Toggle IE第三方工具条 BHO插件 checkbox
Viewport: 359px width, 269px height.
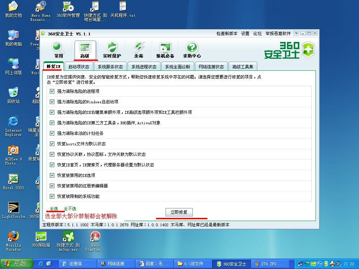(x=52, y=123)
